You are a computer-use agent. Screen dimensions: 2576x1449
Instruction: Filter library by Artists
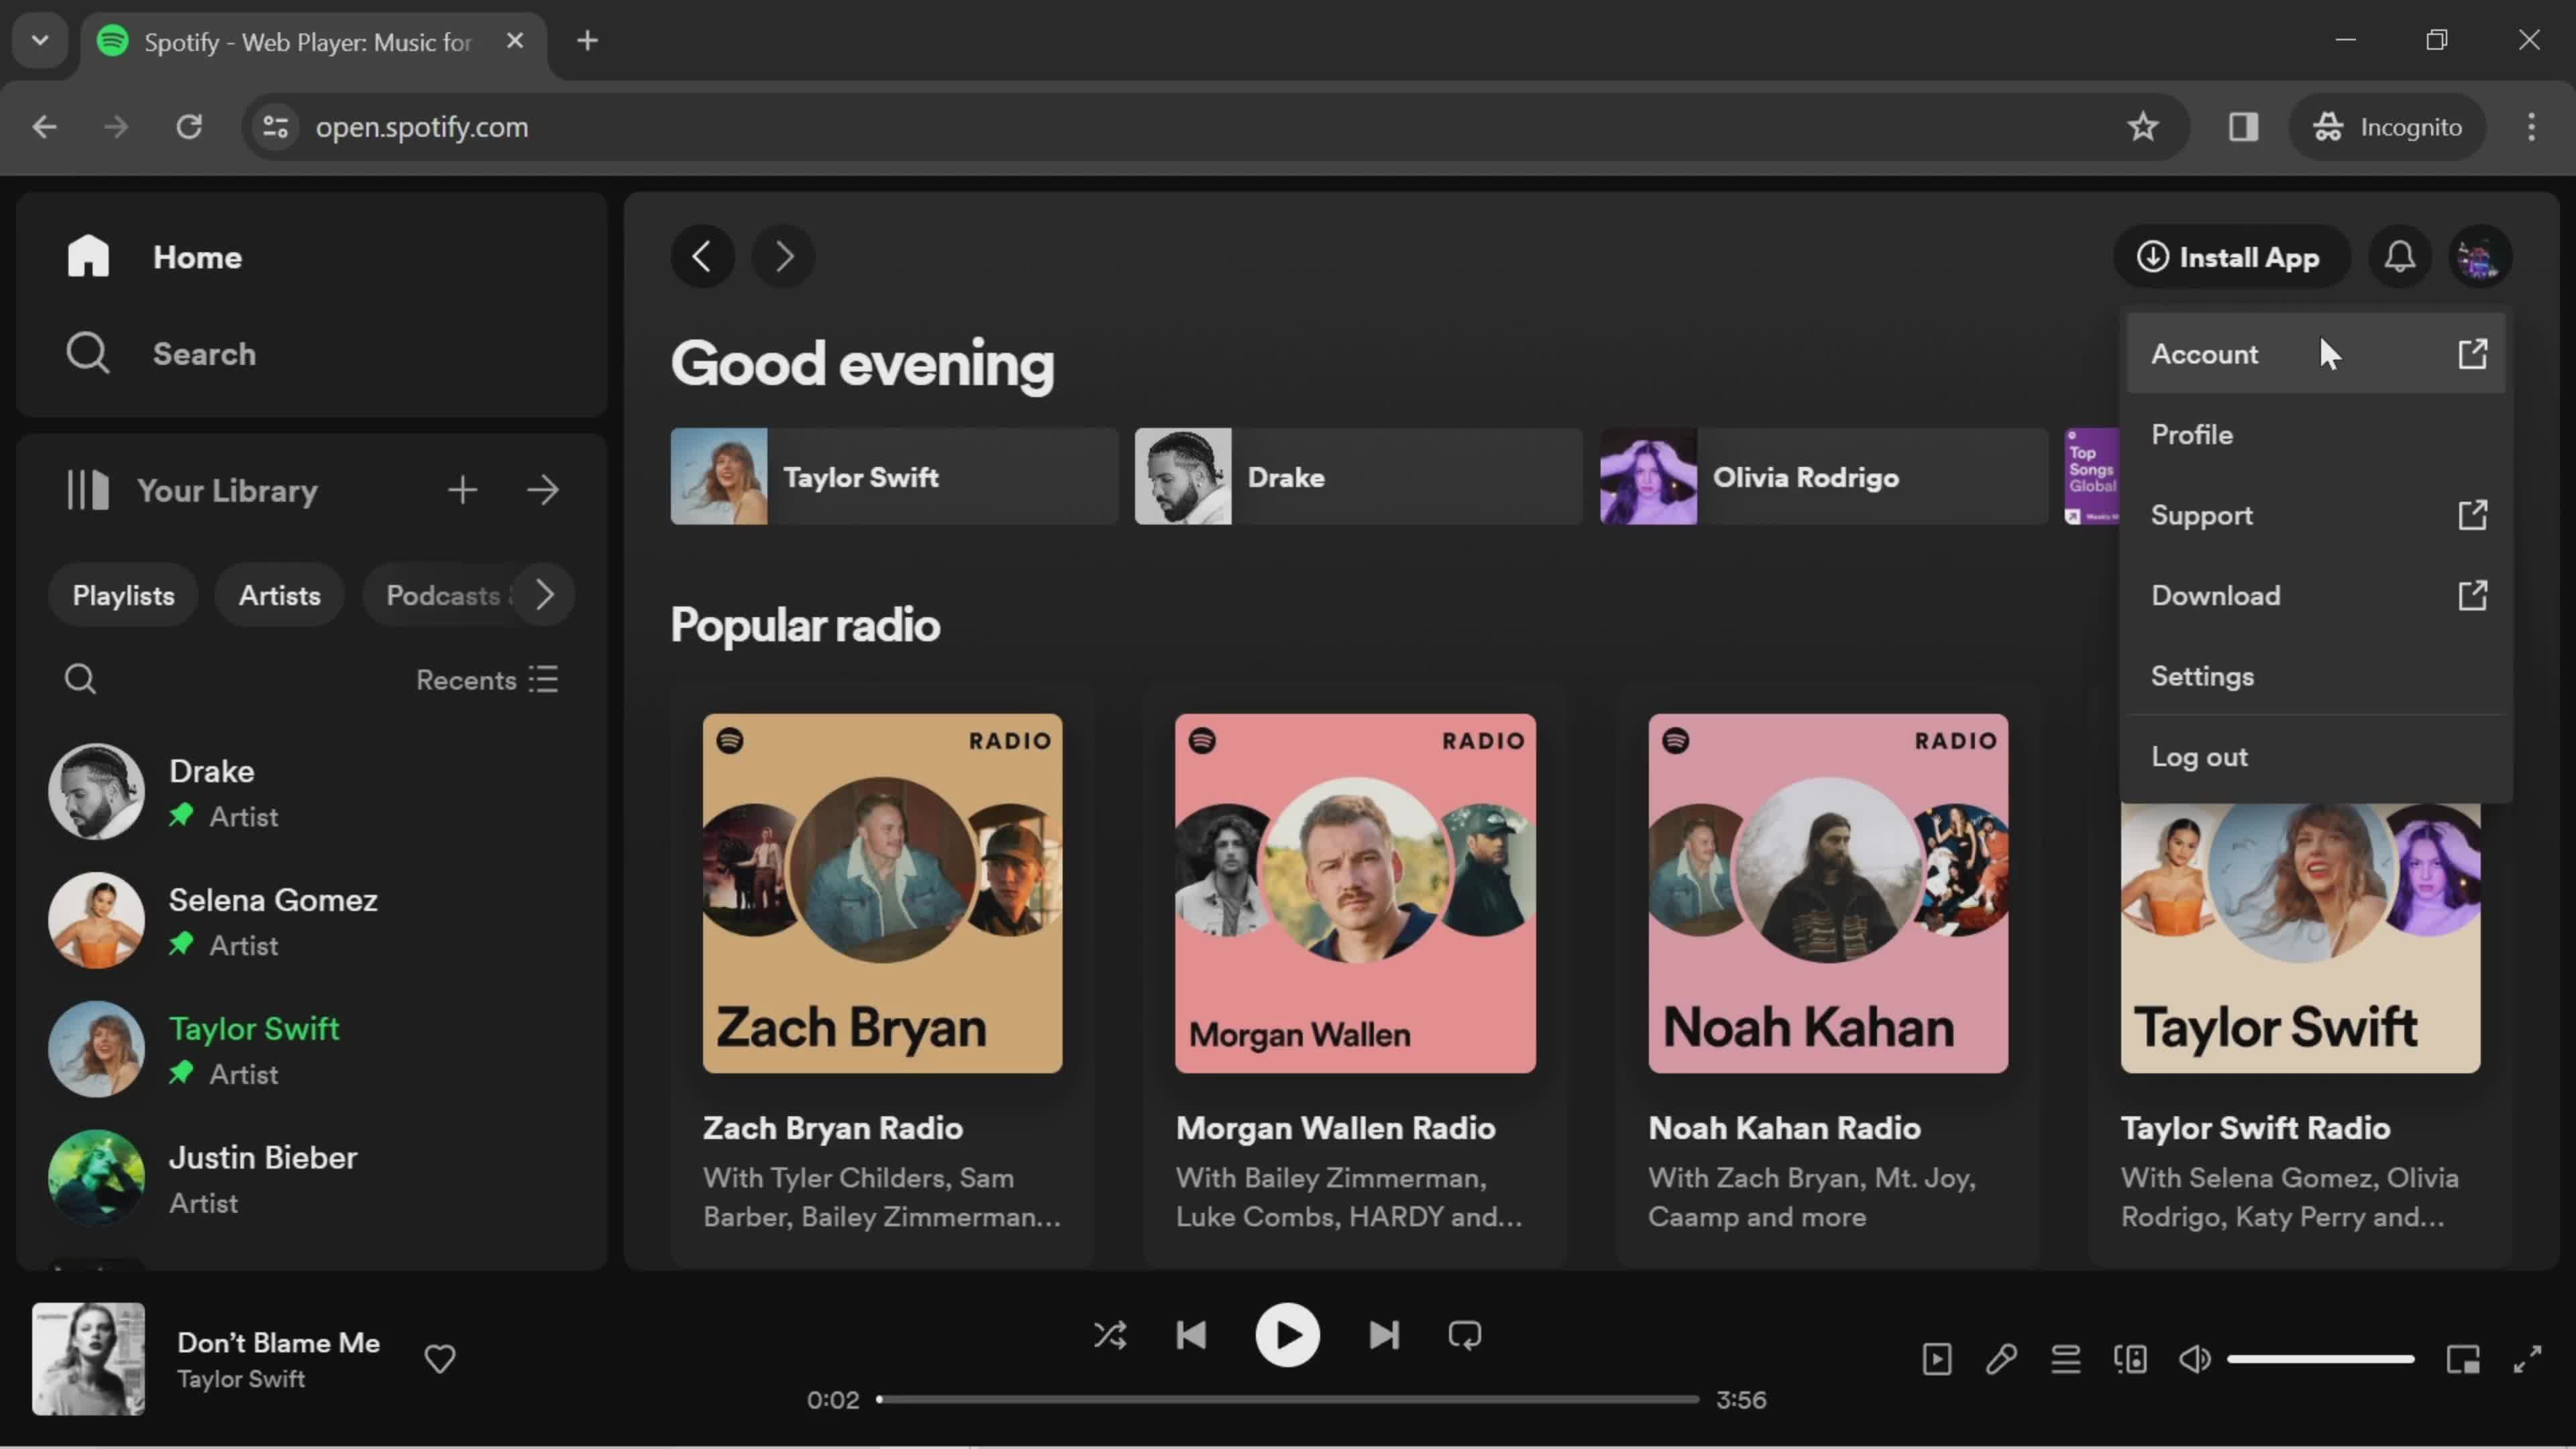point(279,595)
